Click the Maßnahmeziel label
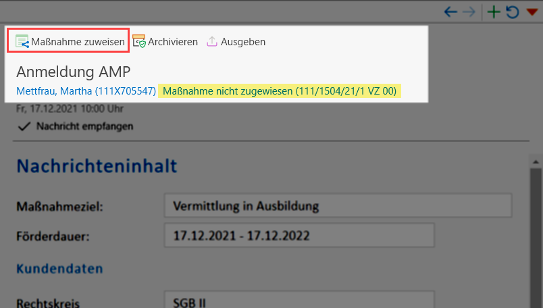Image resolution: width=543 pixels, height=308 pixels. pyautogui.click(x=60, y=207)
